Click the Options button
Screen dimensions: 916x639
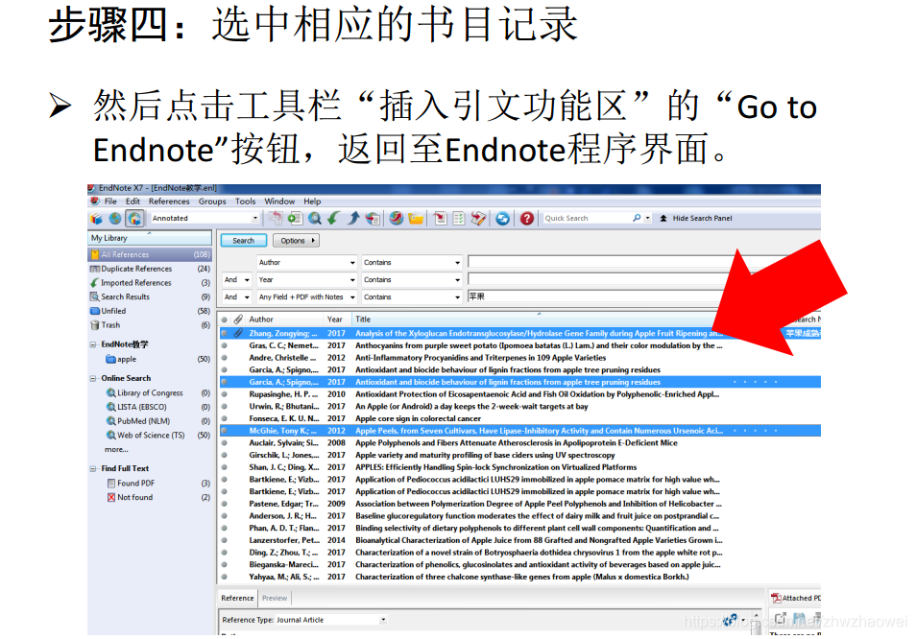(296, 241)
